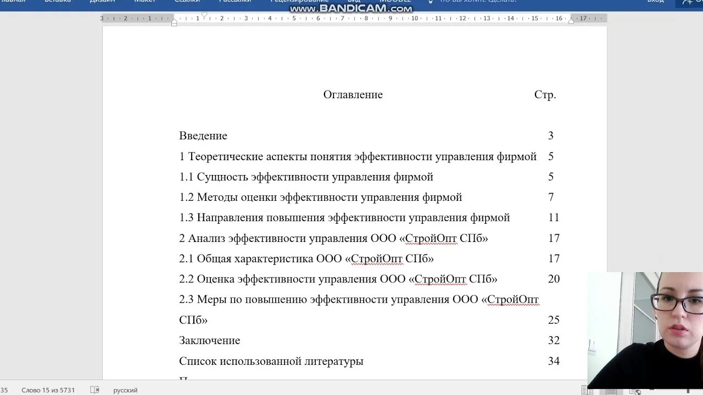The width and height of the screenshot is (703, 395).
Task: Click line '1 Теоретические аспекты понятия эффективности'
Action: (x=358, y=156)
